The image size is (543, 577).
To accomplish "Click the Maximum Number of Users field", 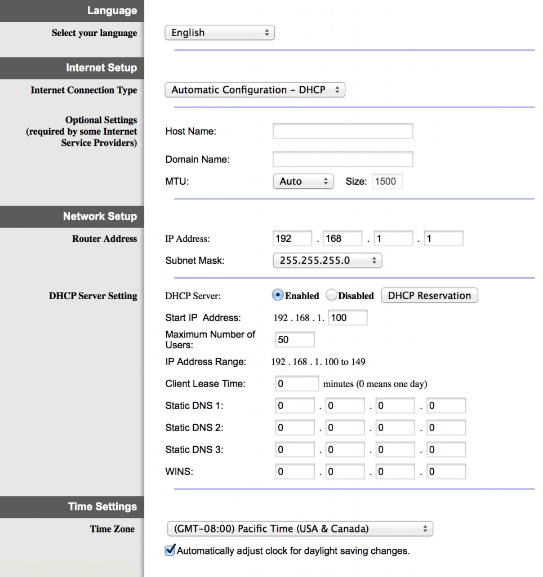I will tap(295, 340).
